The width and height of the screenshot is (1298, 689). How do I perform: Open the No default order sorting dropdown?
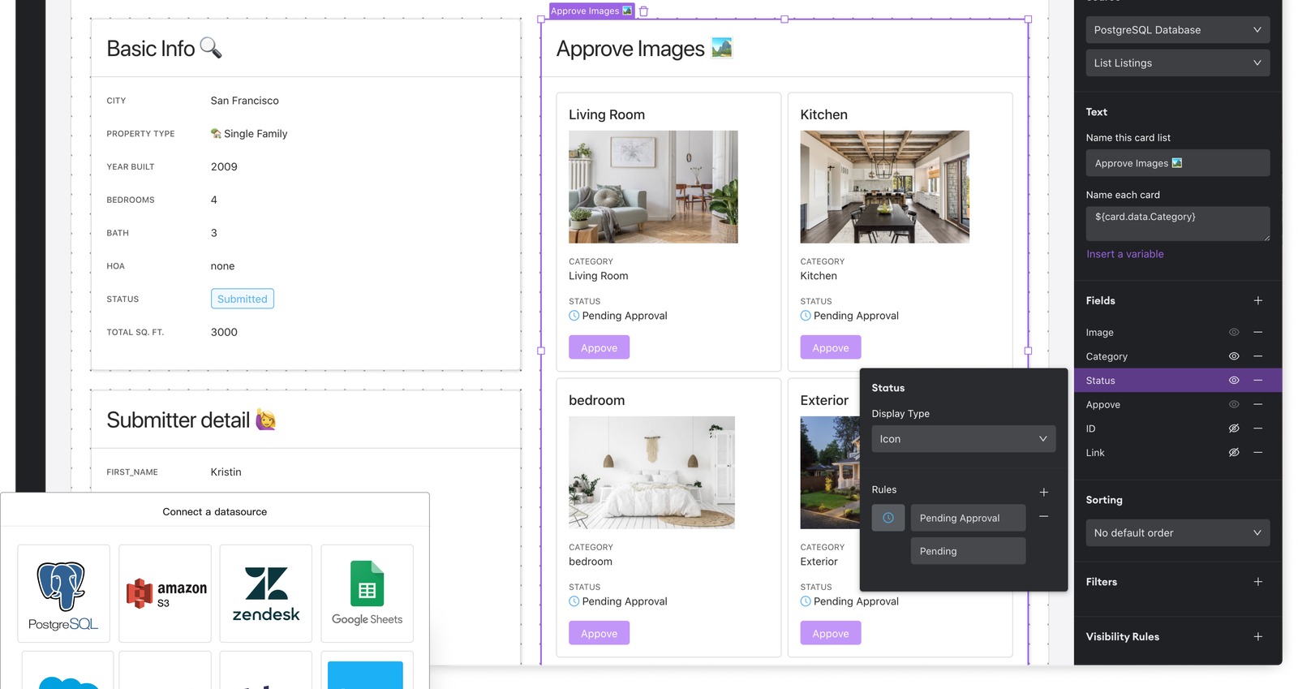(x=1178, y=533)
